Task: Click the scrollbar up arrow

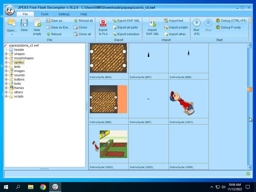Action: (x=249, y=45)
